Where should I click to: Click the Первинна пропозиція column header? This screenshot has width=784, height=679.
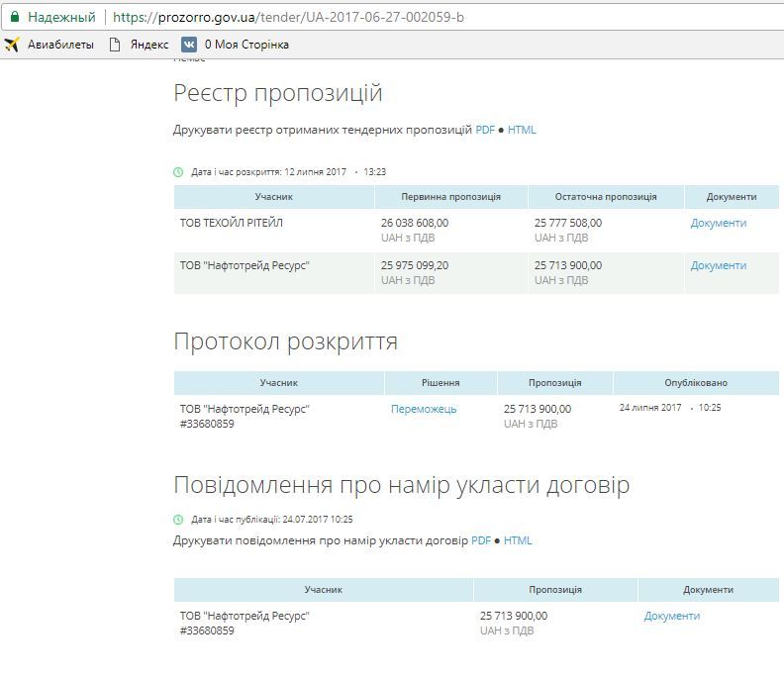(450, 196)
